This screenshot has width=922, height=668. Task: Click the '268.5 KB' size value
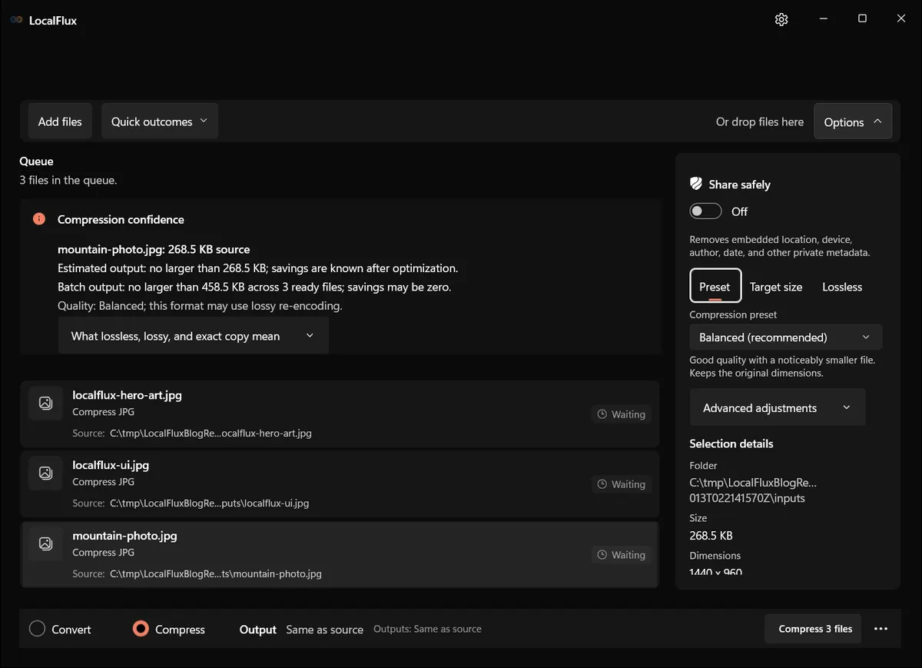pos(711,535)
